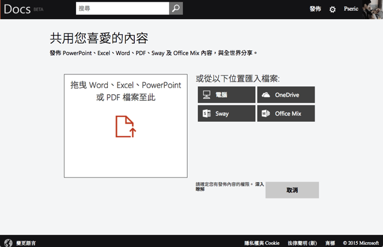Open the 變更語言 change language link

click(x=26, y=243)
